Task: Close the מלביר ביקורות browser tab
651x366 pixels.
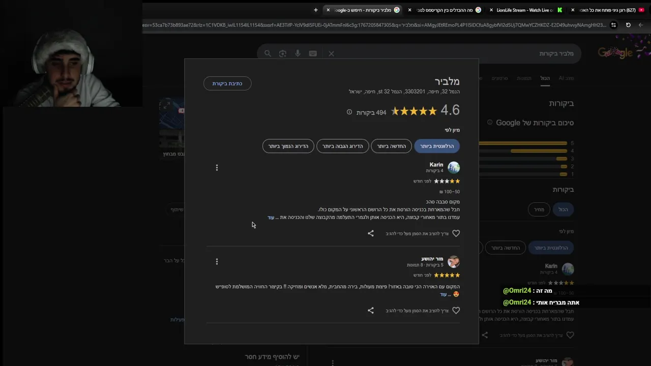Action: pos(328,10)
